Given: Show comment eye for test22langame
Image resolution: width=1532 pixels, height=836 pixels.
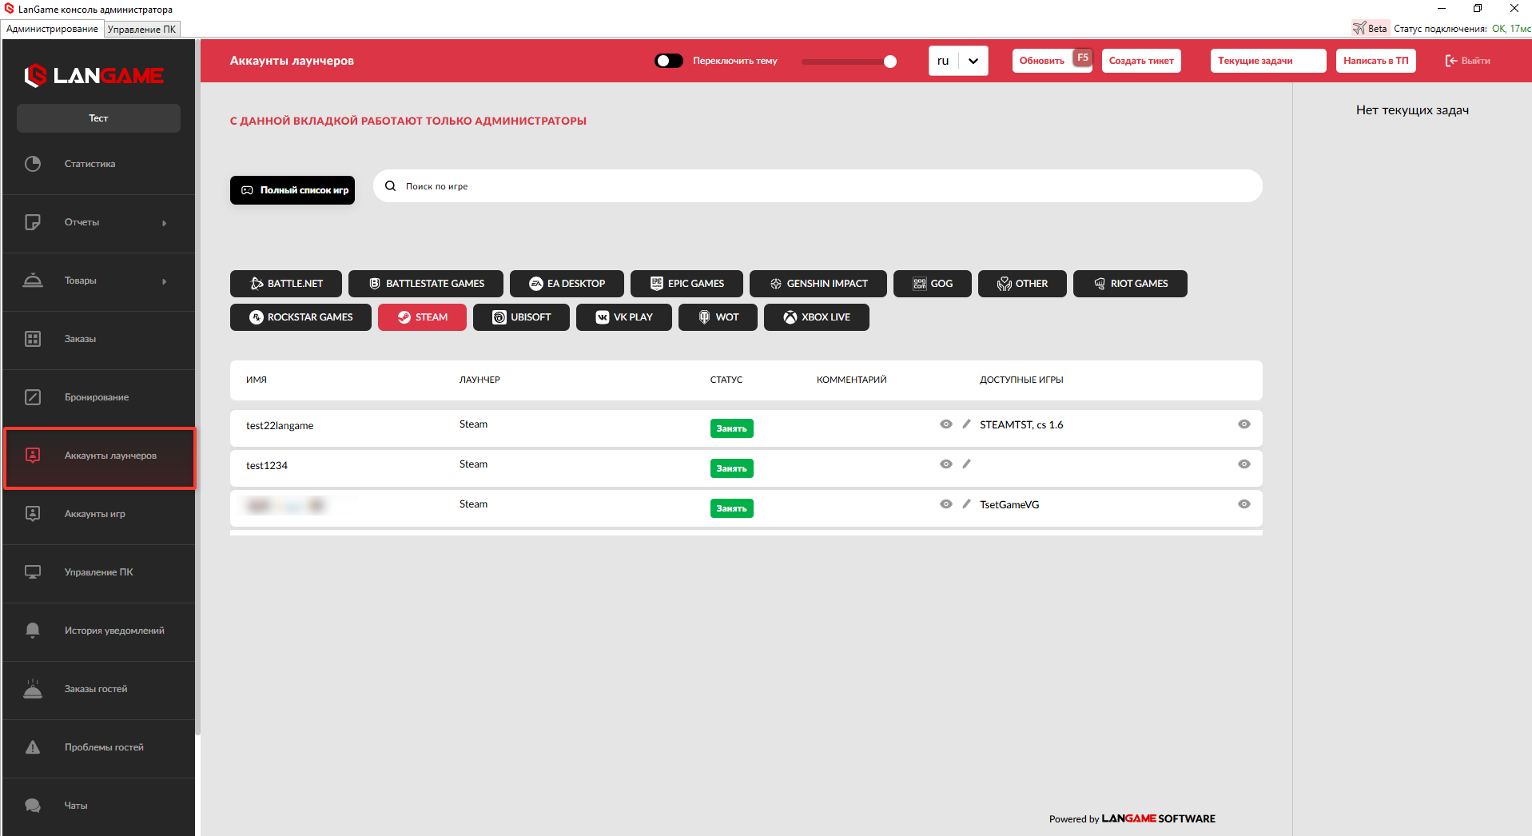Looking at the screenshot, I should click(946, 424).
